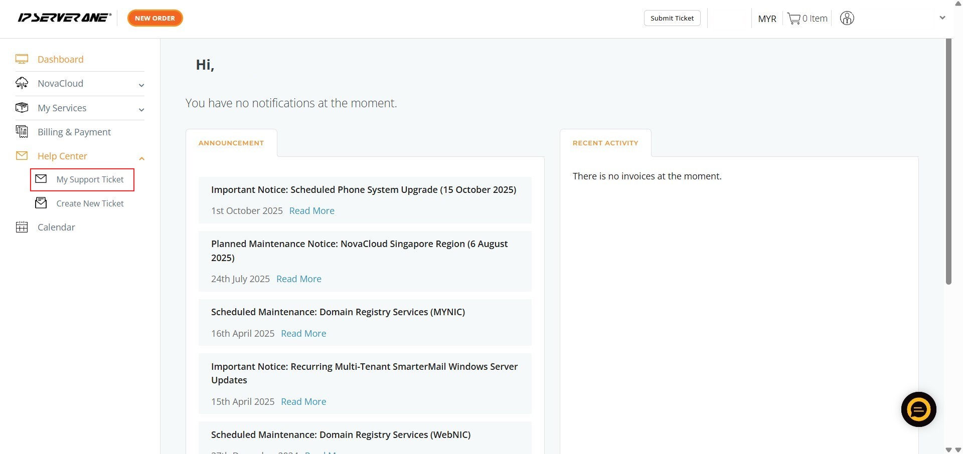Open My Support Ticket in sidebar
The image size is (963, 454).
coord(90,179)
